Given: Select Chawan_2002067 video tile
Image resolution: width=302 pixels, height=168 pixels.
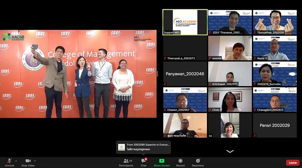Looking at the screenshot, I should [x=185, y=100].
